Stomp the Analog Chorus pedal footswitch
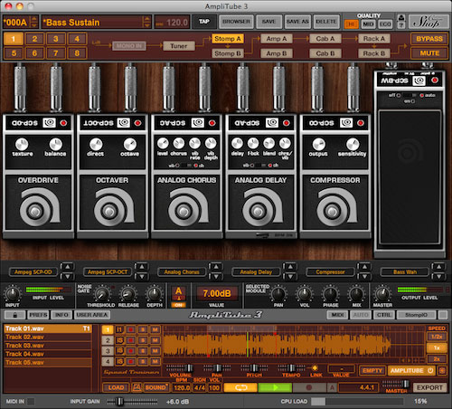 click(x=184, y=211)
